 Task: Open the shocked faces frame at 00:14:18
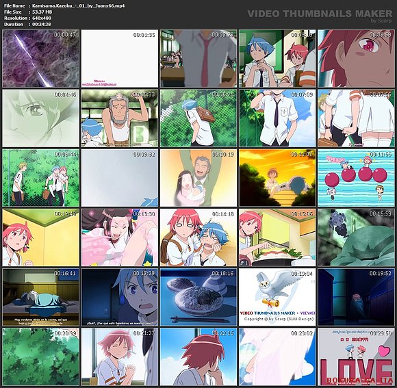click(x=198, y=237)
